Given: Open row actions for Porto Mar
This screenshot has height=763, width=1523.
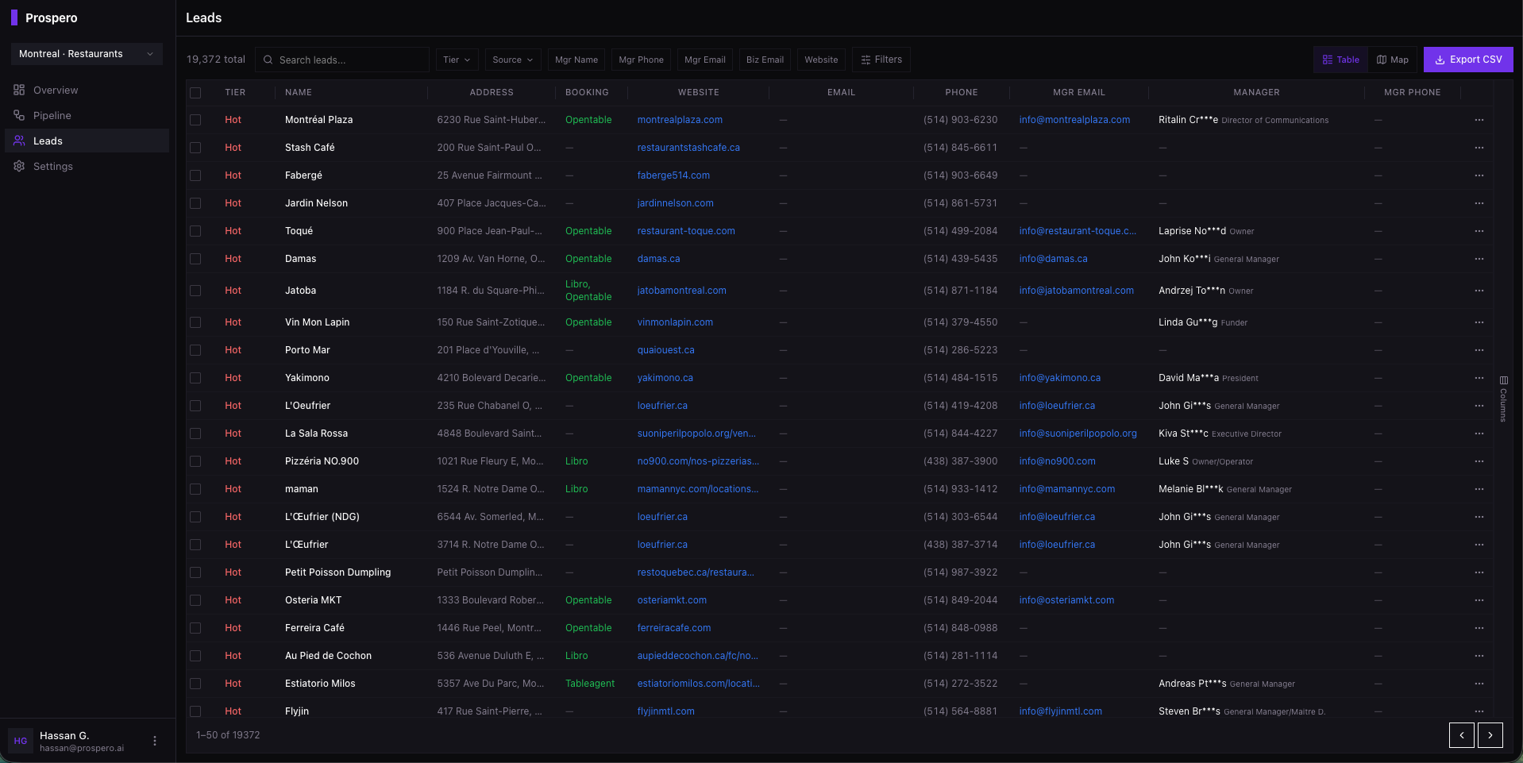Looking at the screenshot, I should pyautogui.click(x=1479, y=350).
